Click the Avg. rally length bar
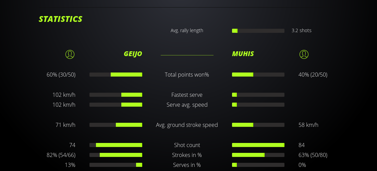This screenshot has width=377, height=171. pos(258,31)
